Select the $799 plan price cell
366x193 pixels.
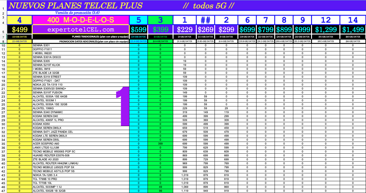pyautogui.click(x=266, y=30)
